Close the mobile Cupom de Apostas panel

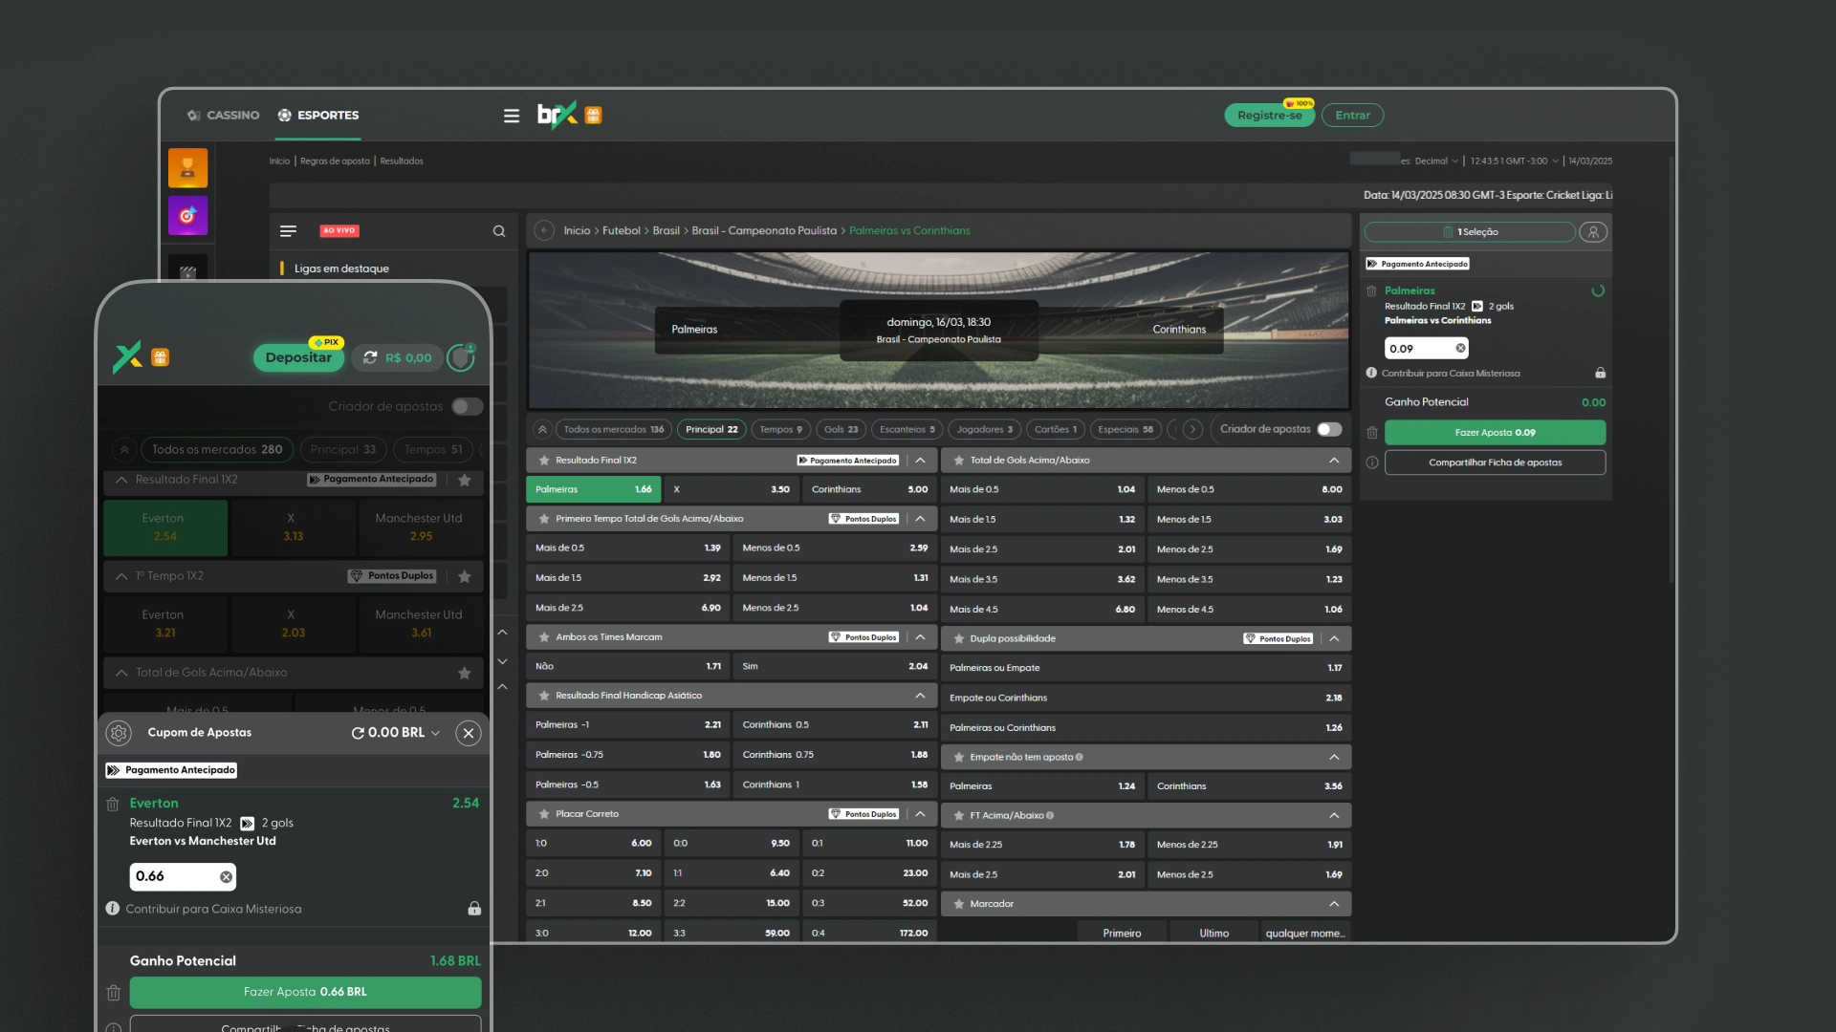coord(468,733)
